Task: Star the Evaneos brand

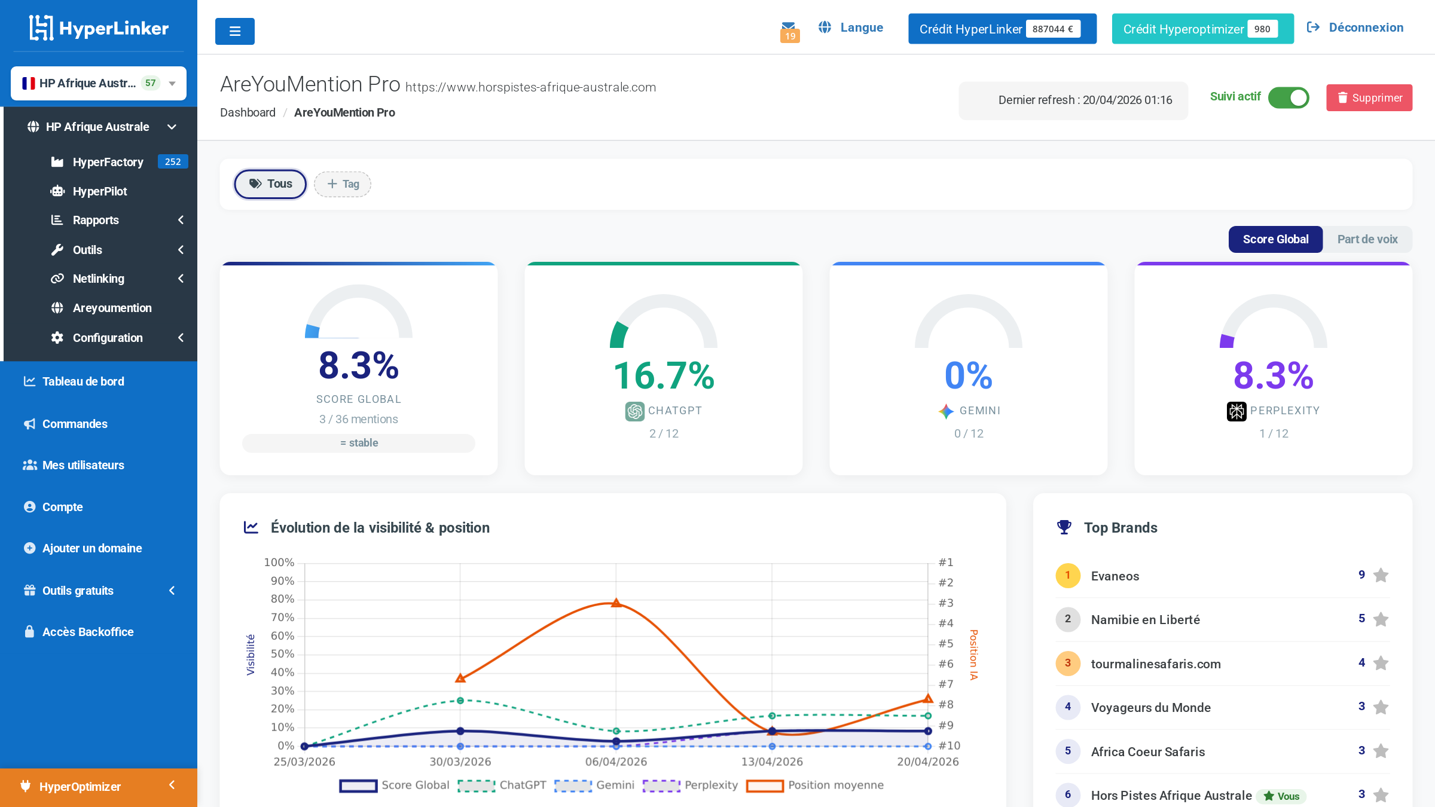Action: [x=1381, y=574]
